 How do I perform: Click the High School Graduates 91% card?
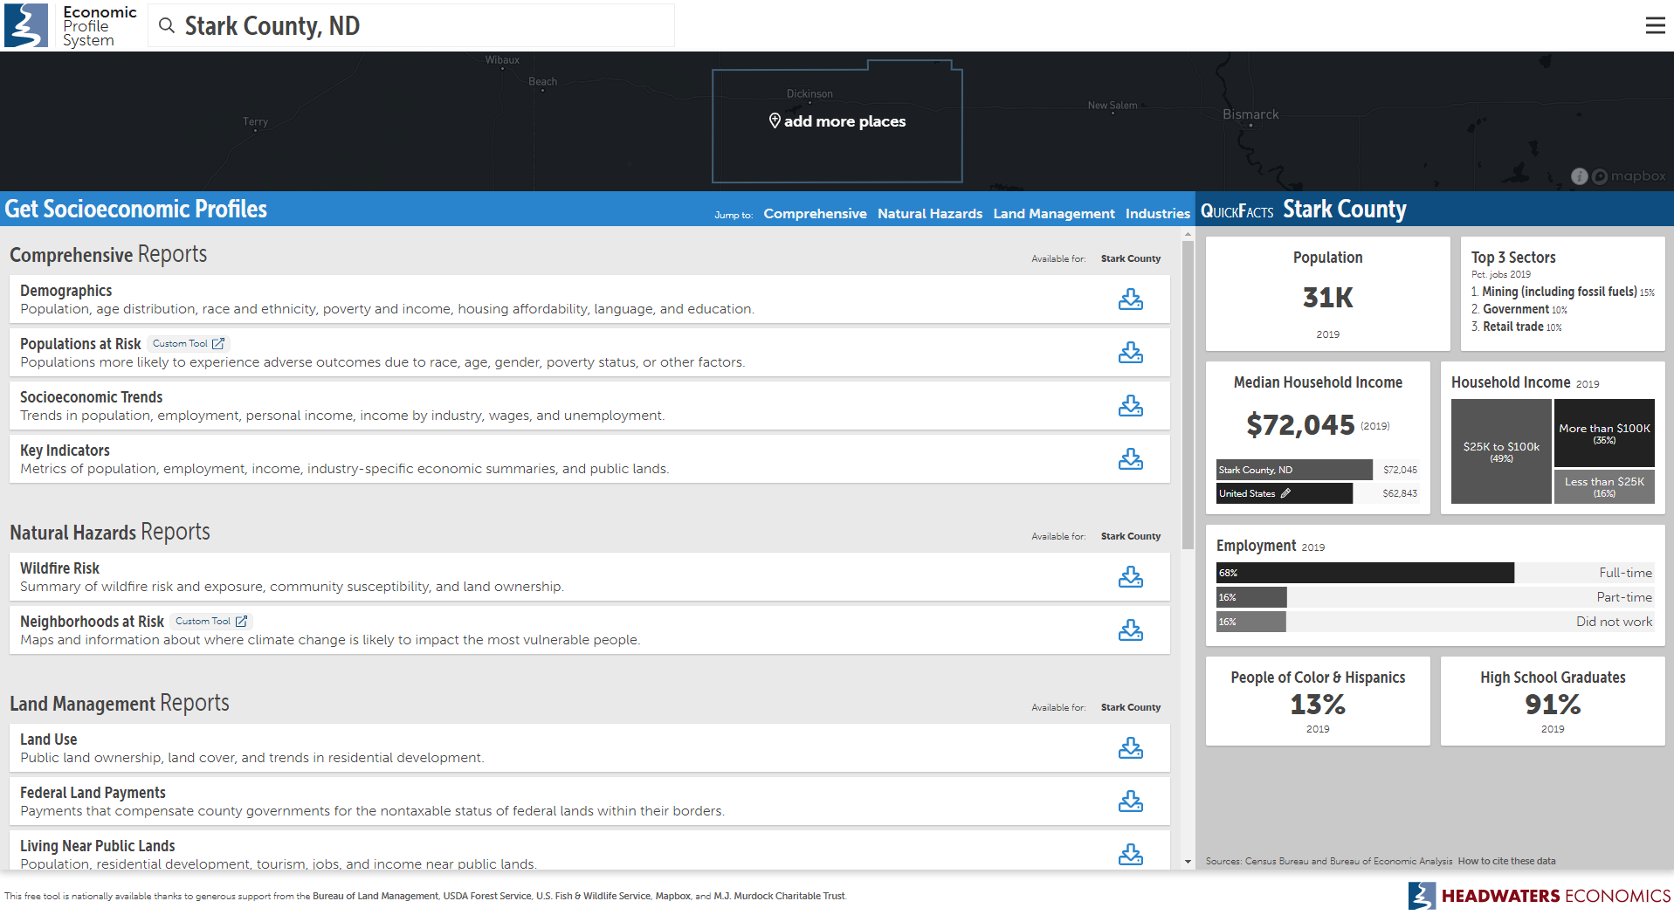point(1553,701)
